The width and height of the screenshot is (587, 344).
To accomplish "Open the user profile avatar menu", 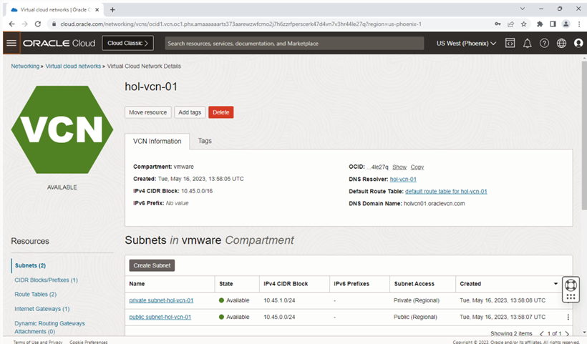I will click(x=578, y=44).
